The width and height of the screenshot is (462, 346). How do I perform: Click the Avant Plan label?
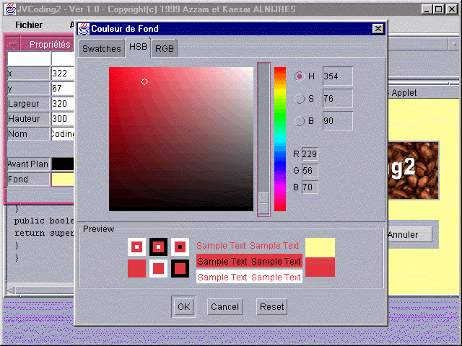28,164
